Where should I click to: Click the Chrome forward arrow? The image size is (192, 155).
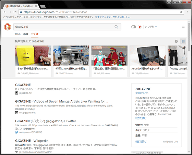pyautogui.click(x=10, y=12)
